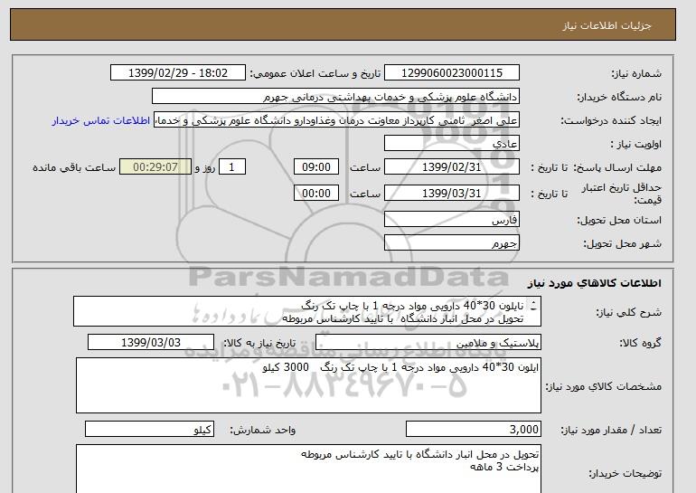Click the label نام دستگاه خریدار
Image resolution: width=696 pixels, height=493 pixels.
619,98
